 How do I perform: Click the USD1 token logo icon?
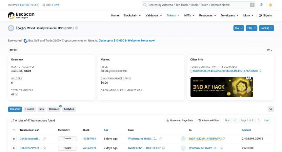tap(11, 28)
